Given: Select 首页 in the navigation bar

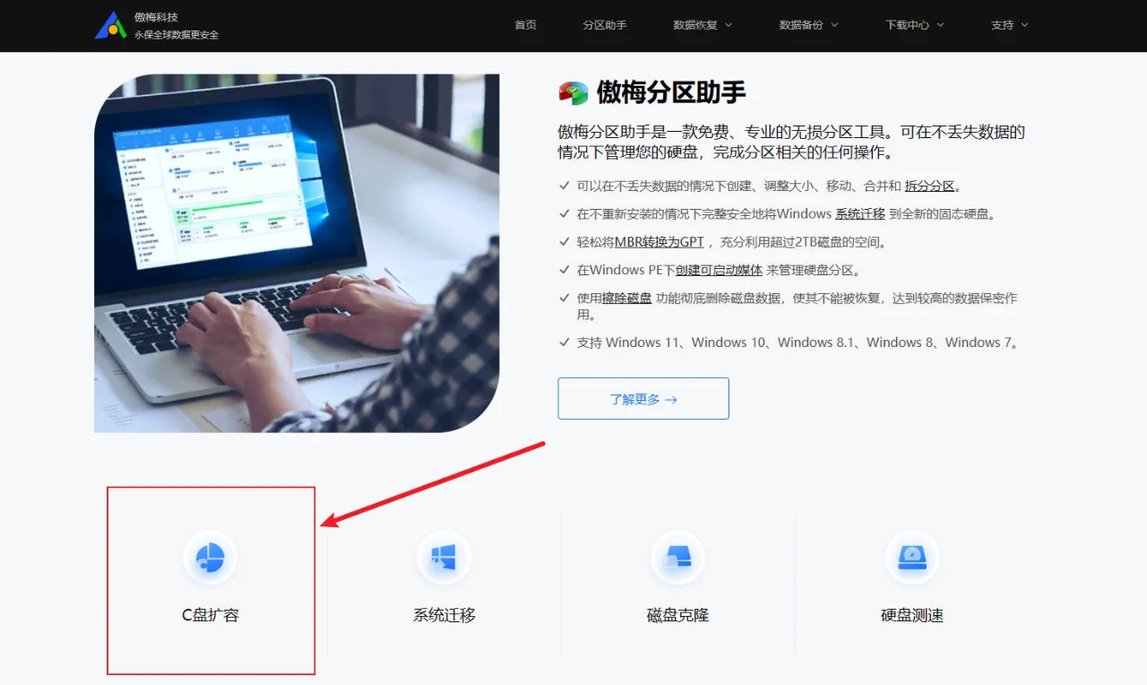Looking at the screenshot, I should pyautogui.click(x=526, y=25).
